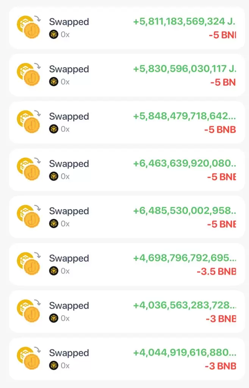
Task: Click swap arrow icon in +4,698,796,792,695 row
Action: (x=38, y=255)
